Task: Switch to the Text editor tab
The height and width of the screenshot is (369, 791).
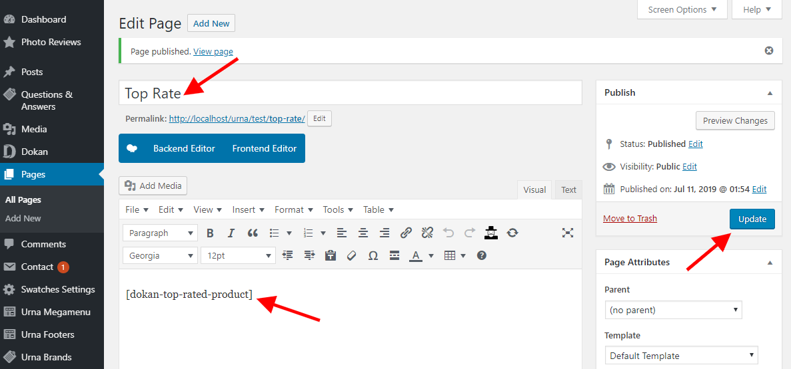Action: 568,189
